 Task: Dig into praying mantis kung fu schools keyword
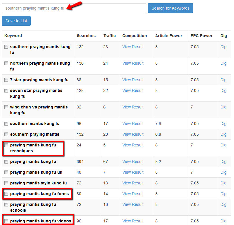point(223,204)
